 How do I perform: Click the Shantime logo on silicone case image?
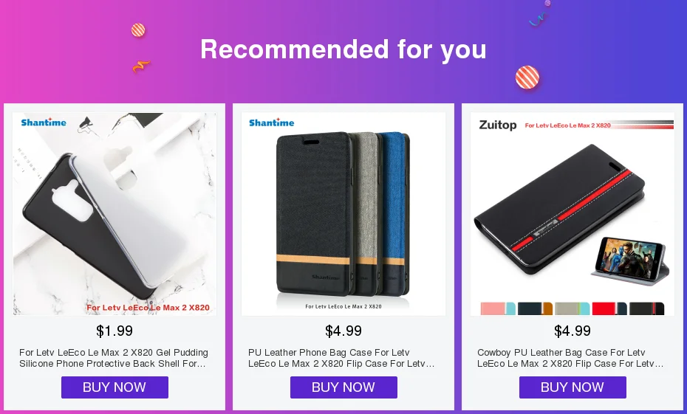click(x=44, y=122)
